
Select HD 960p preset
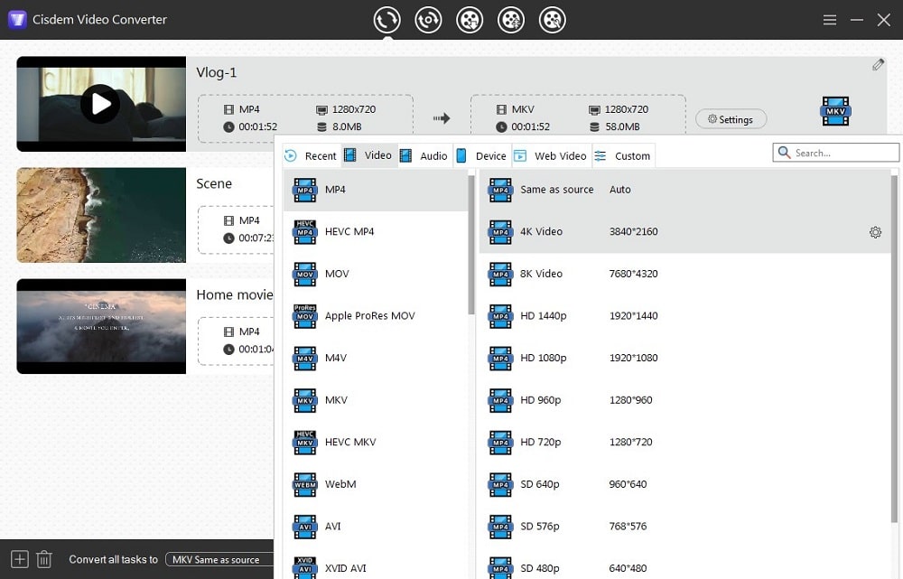click(684, 400)
